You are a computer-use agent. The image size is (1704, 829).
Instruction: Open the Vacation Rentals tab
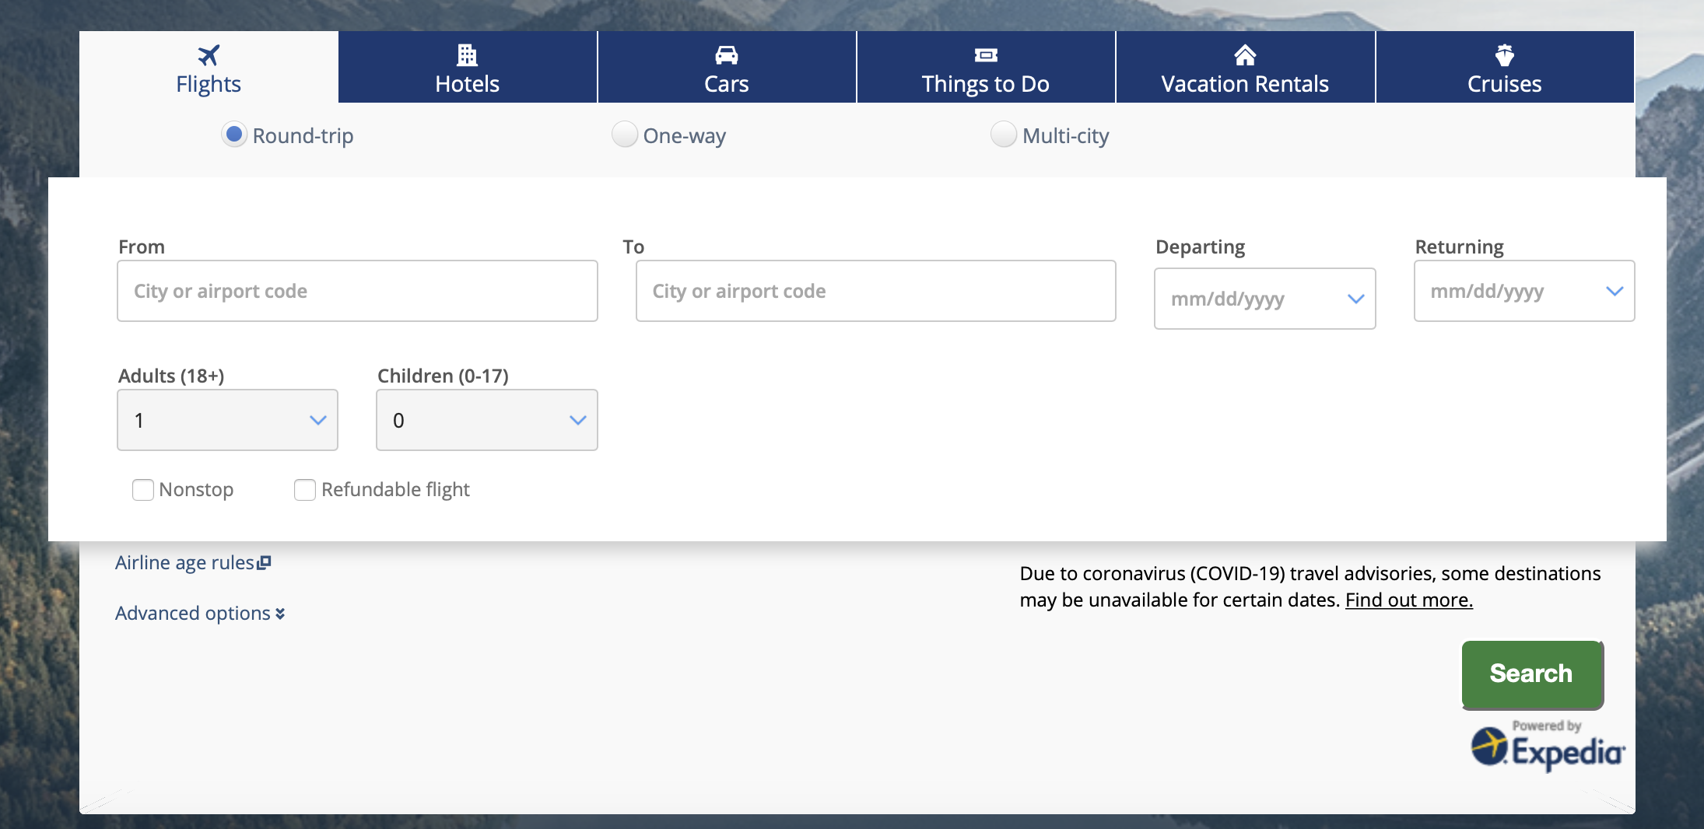coord(1245,67)
